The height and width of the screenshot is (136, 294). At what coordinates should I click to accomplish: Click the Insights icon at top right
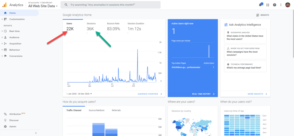[258, 15]
